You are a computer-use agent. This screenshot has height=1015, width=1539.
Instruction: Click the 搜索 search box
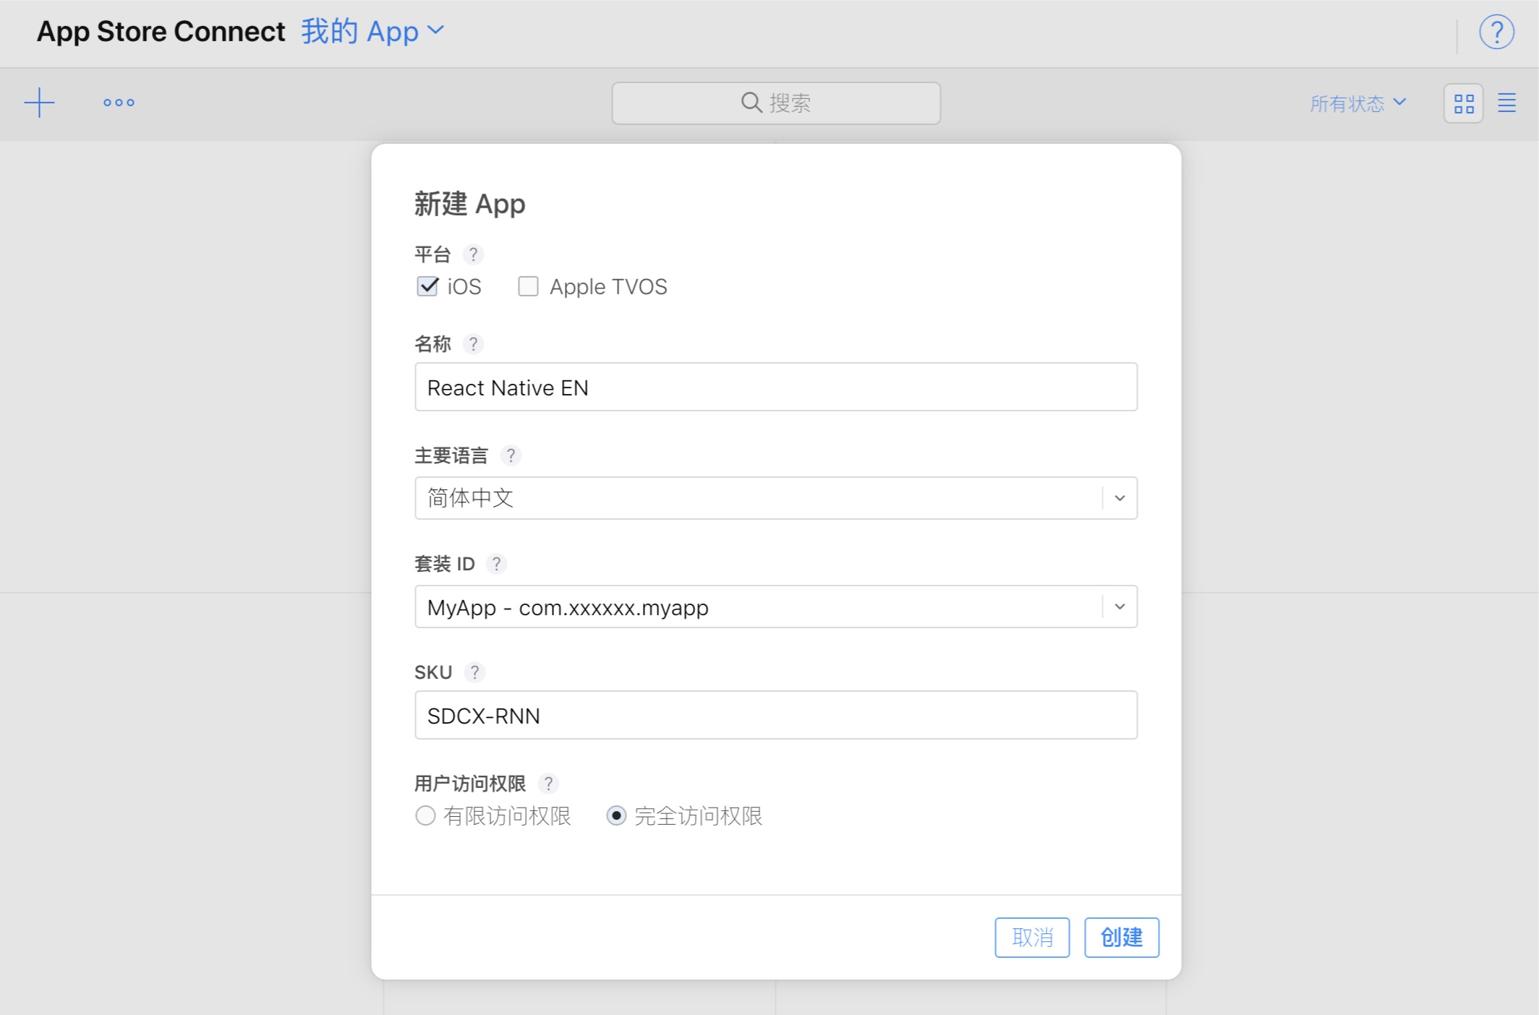click(x=776, y=103)
